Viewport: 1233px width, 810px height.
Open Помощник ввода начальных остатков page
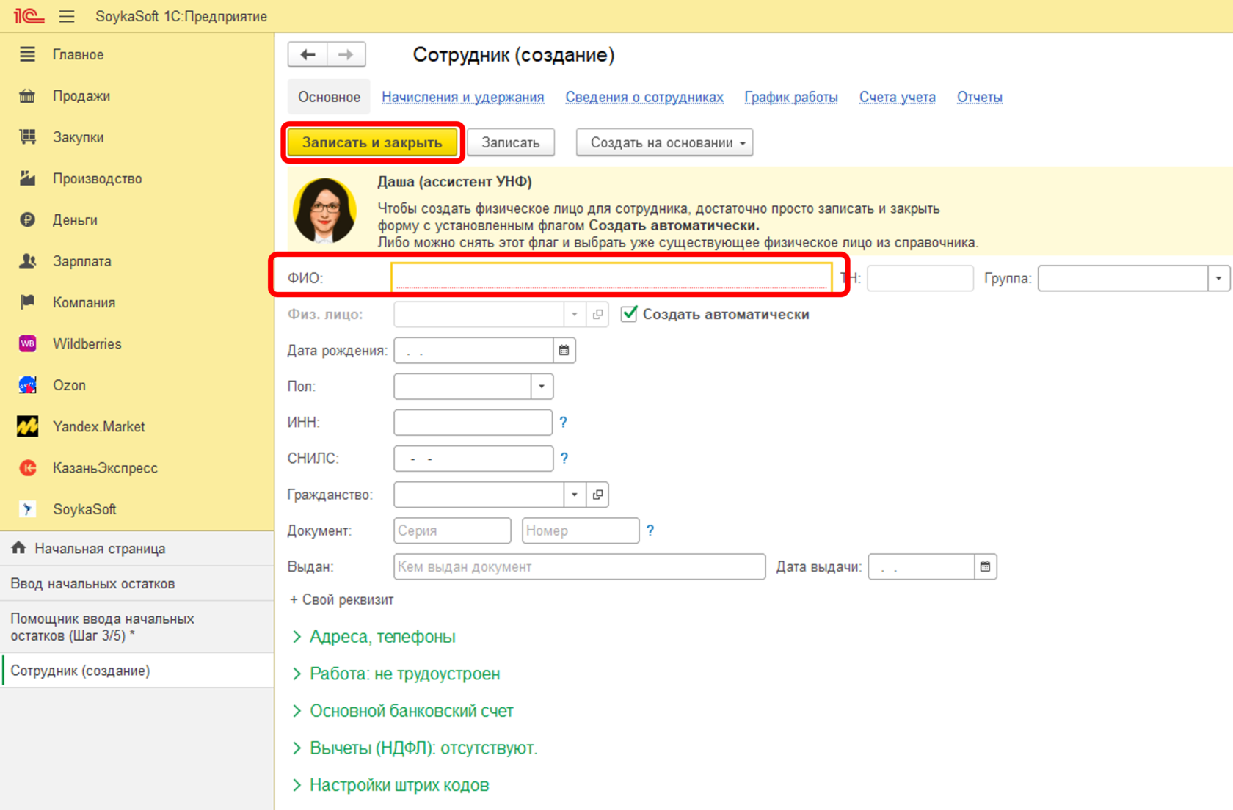tap(137, 627)
